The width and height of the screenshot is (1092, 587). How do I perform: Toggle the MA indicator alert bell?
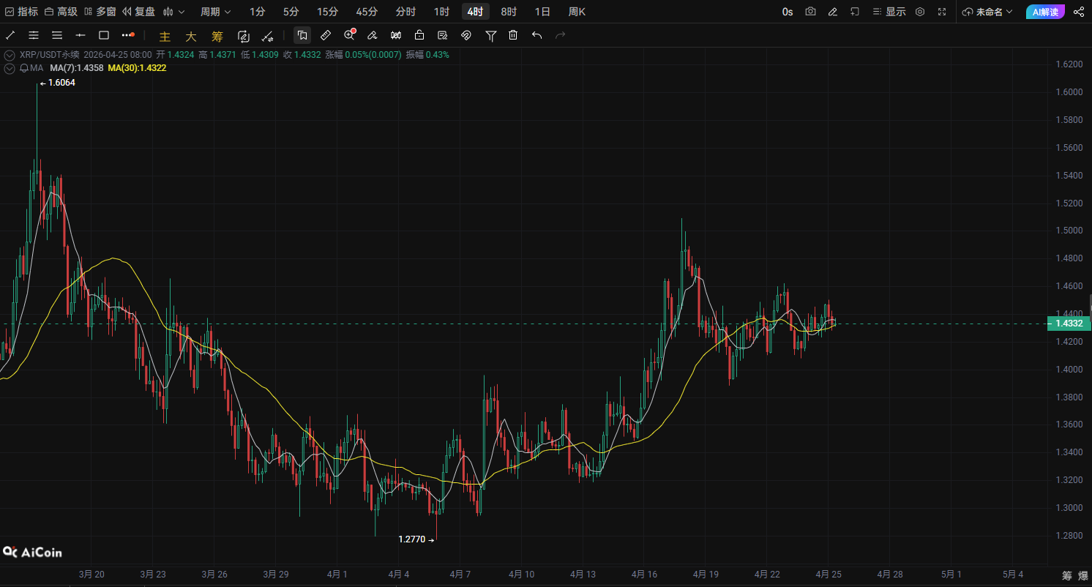pyautogui.click(x=24, y=68)
